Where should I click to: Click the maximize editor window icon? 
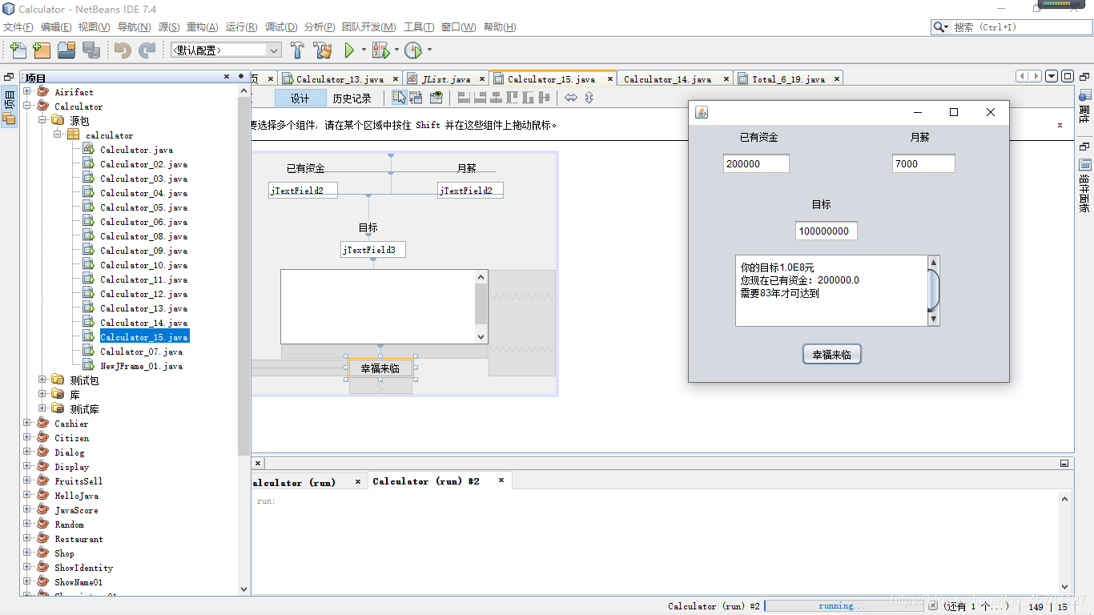[x=1067, y=77]
